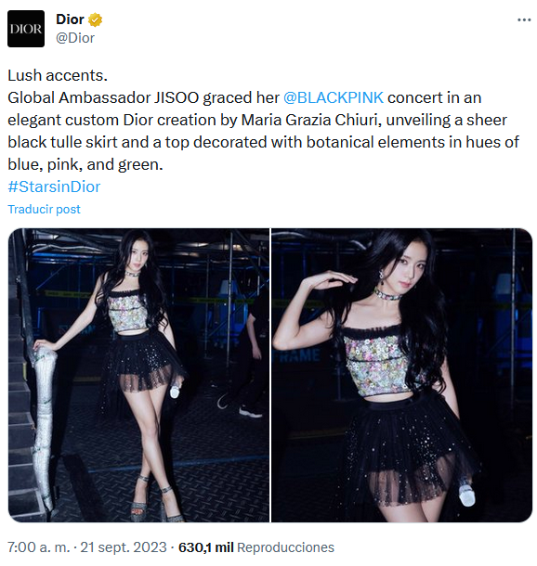The image size is (537, 566).
Task: Click the 7:00 a. m. timestamp
Action: 39,547
